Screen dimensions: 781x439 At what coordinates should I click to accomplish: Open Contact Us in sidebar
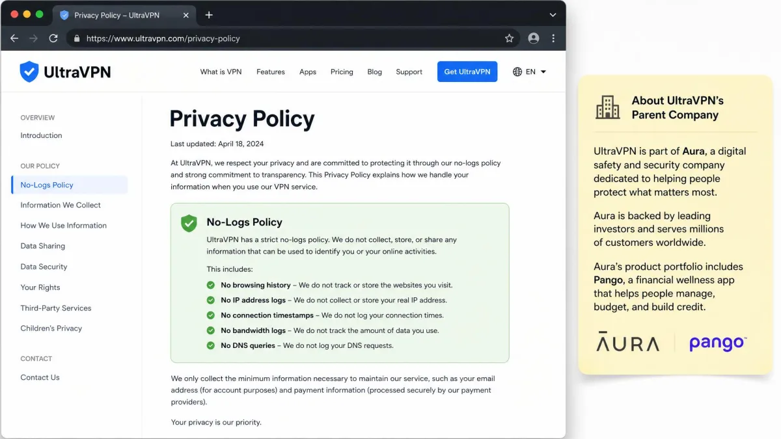[40, 377]
